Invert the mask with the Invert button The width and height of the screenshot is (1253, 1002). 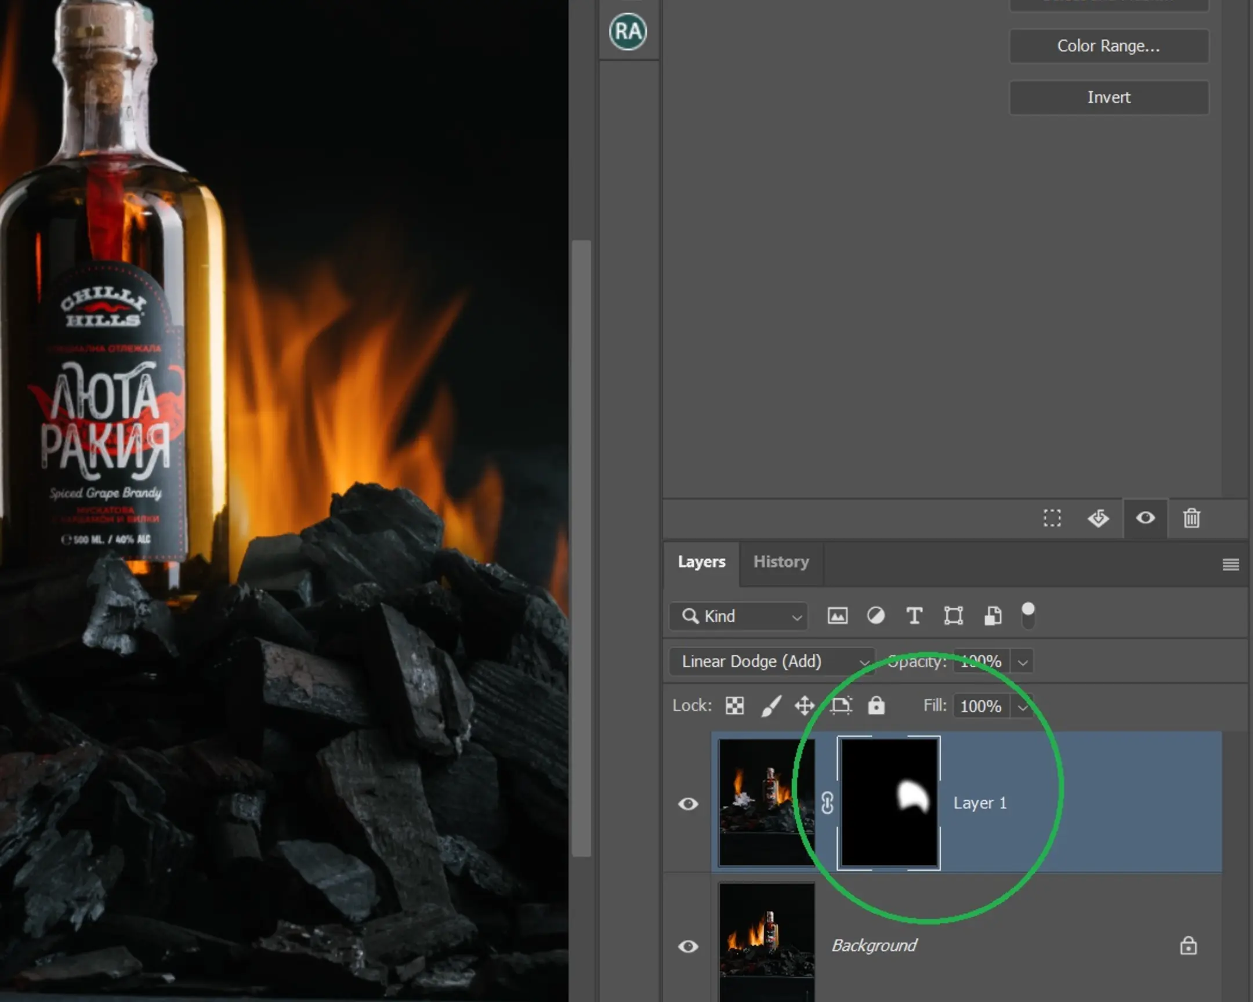point(1109,97)
